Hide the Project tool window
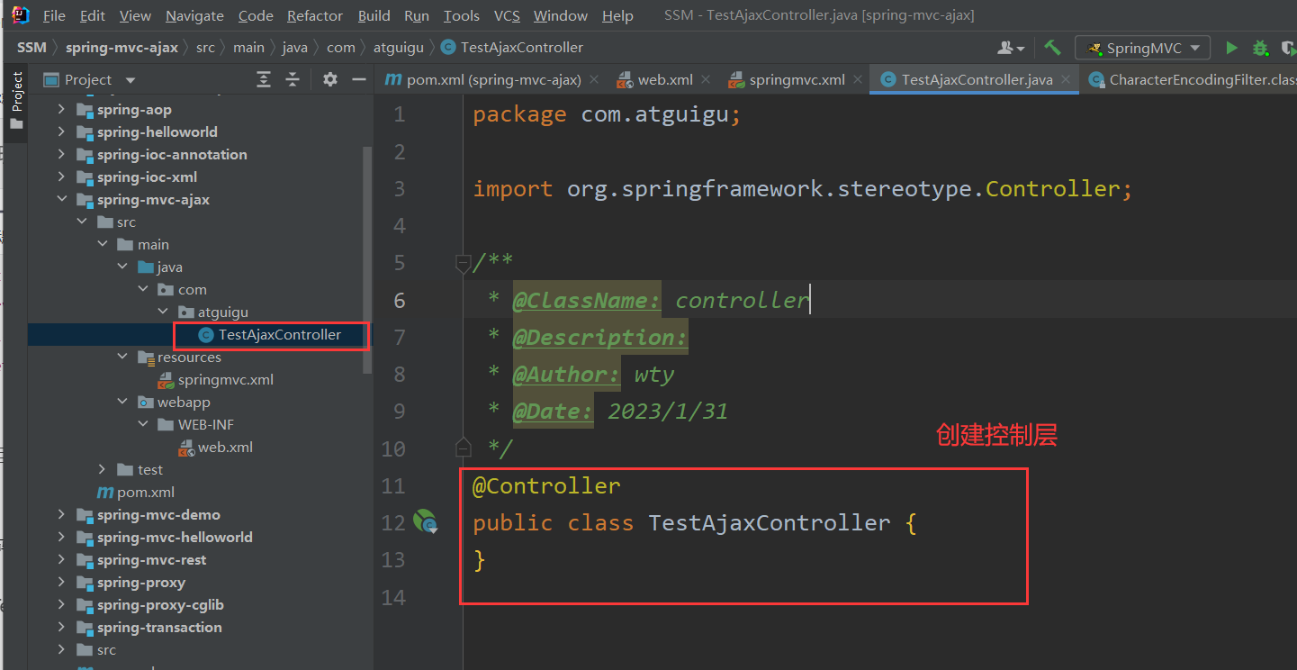The image size is (1297, 670). pyautogui.click(x=359, y=79)
